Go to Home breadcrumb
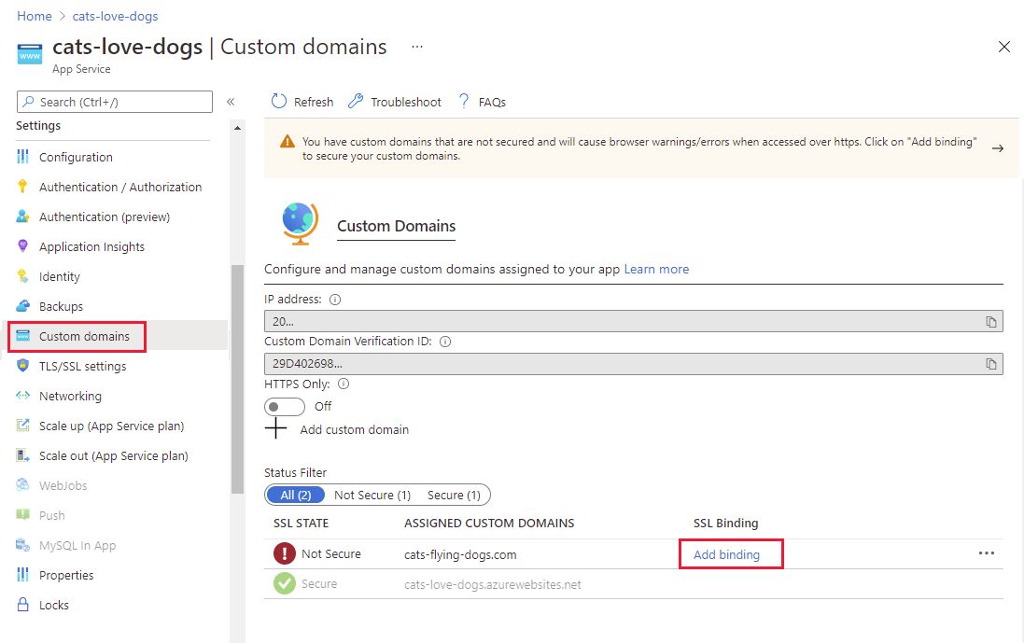This screenshot has width=1024, height=643. (35, 16)
